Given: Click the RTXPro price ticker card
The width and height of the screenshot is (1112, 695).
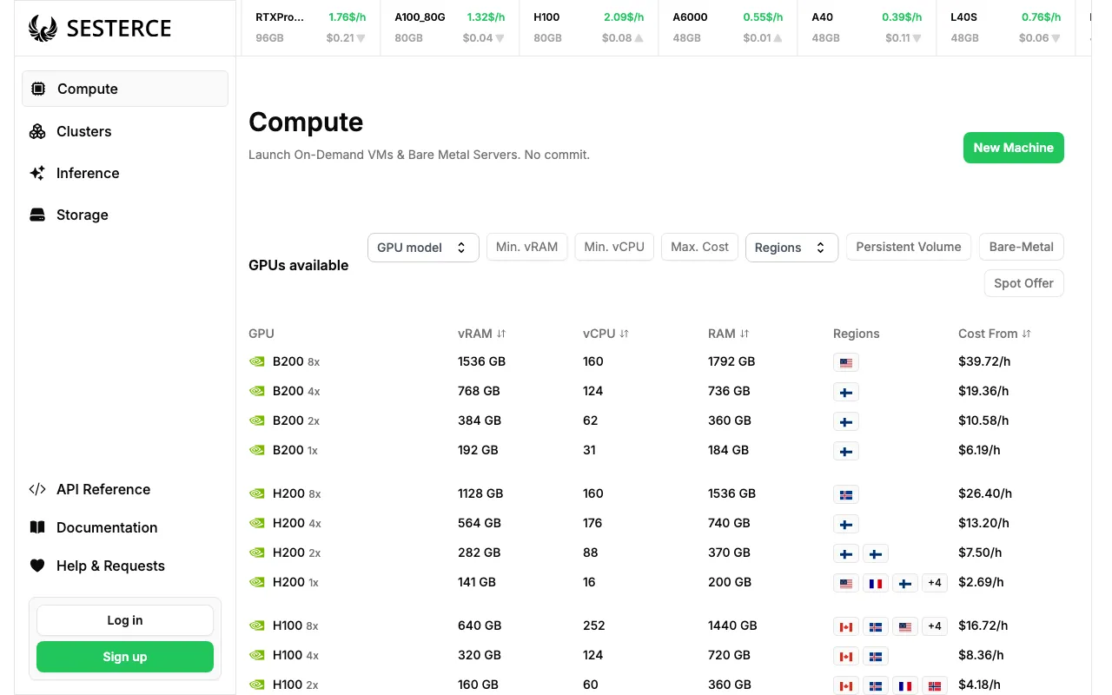Looking at the screenshot, I should (311, 28).
